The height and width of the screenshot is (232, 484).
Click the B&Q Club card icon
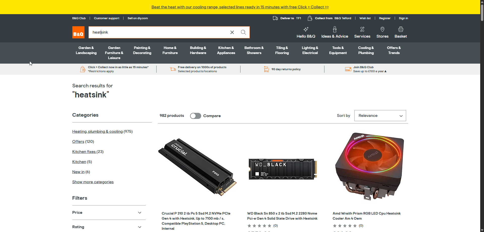tap(348, 69)
